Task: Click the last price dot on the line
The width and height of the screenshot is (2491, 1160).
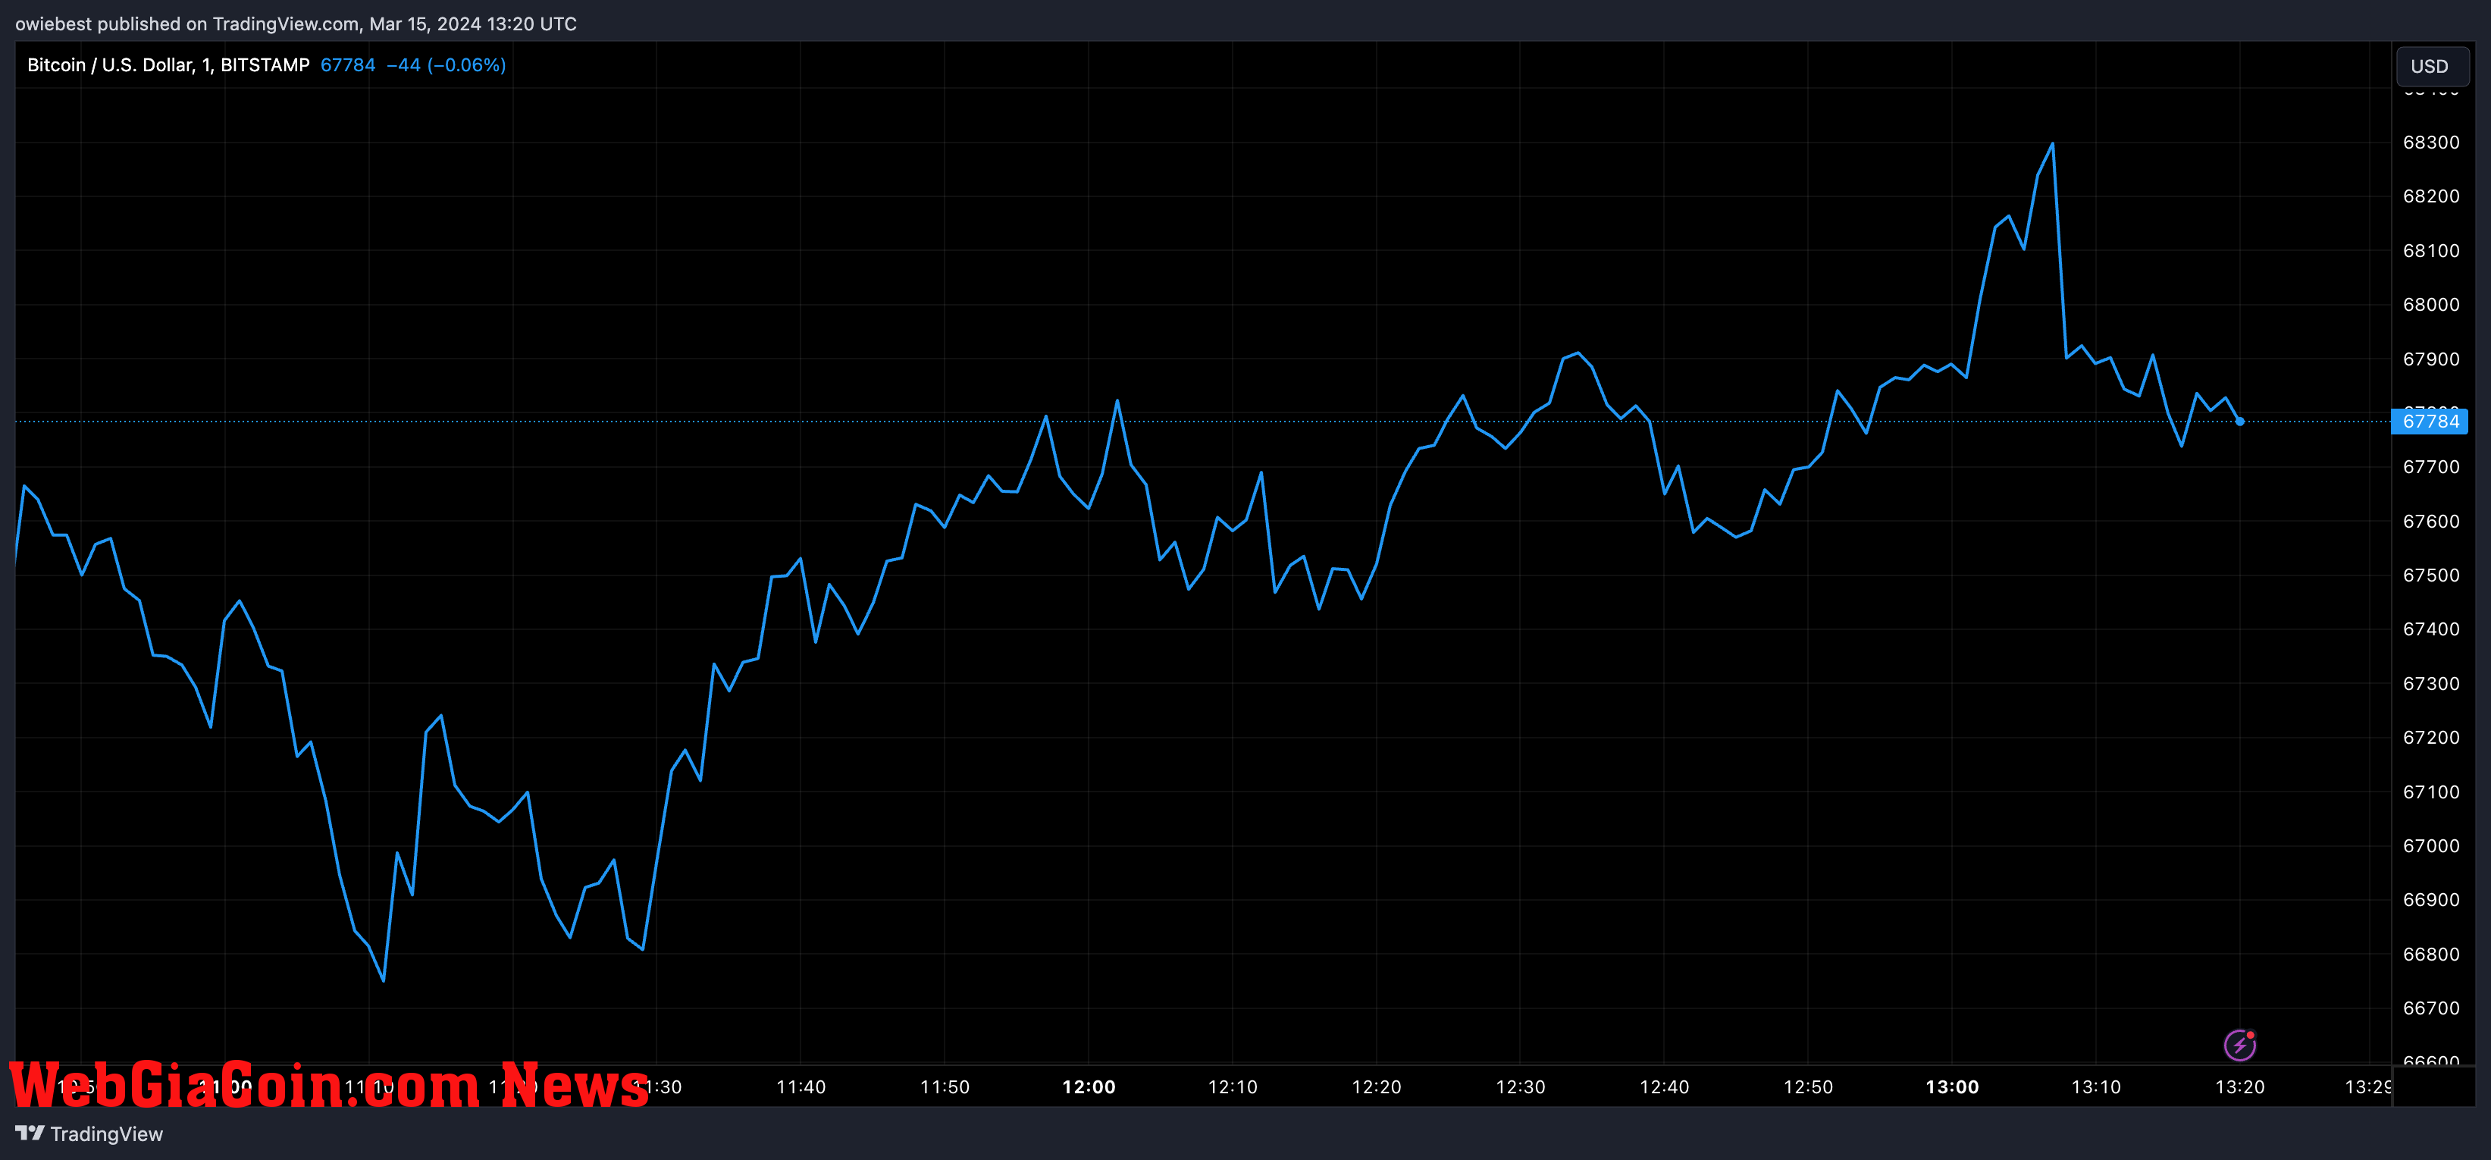Action: coord(2239,421)
